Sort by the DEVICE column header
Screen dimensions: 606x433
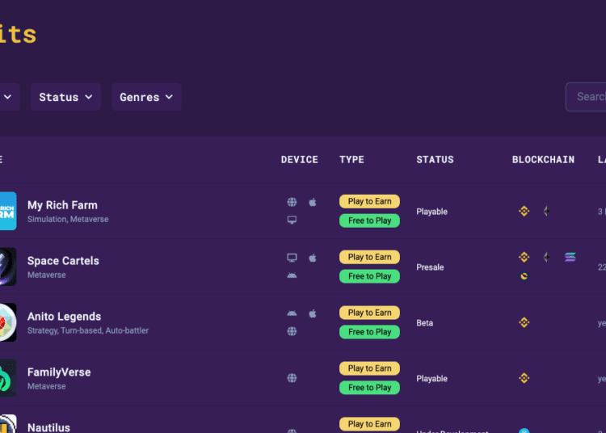pyautogui.click(x=300, y=159)
